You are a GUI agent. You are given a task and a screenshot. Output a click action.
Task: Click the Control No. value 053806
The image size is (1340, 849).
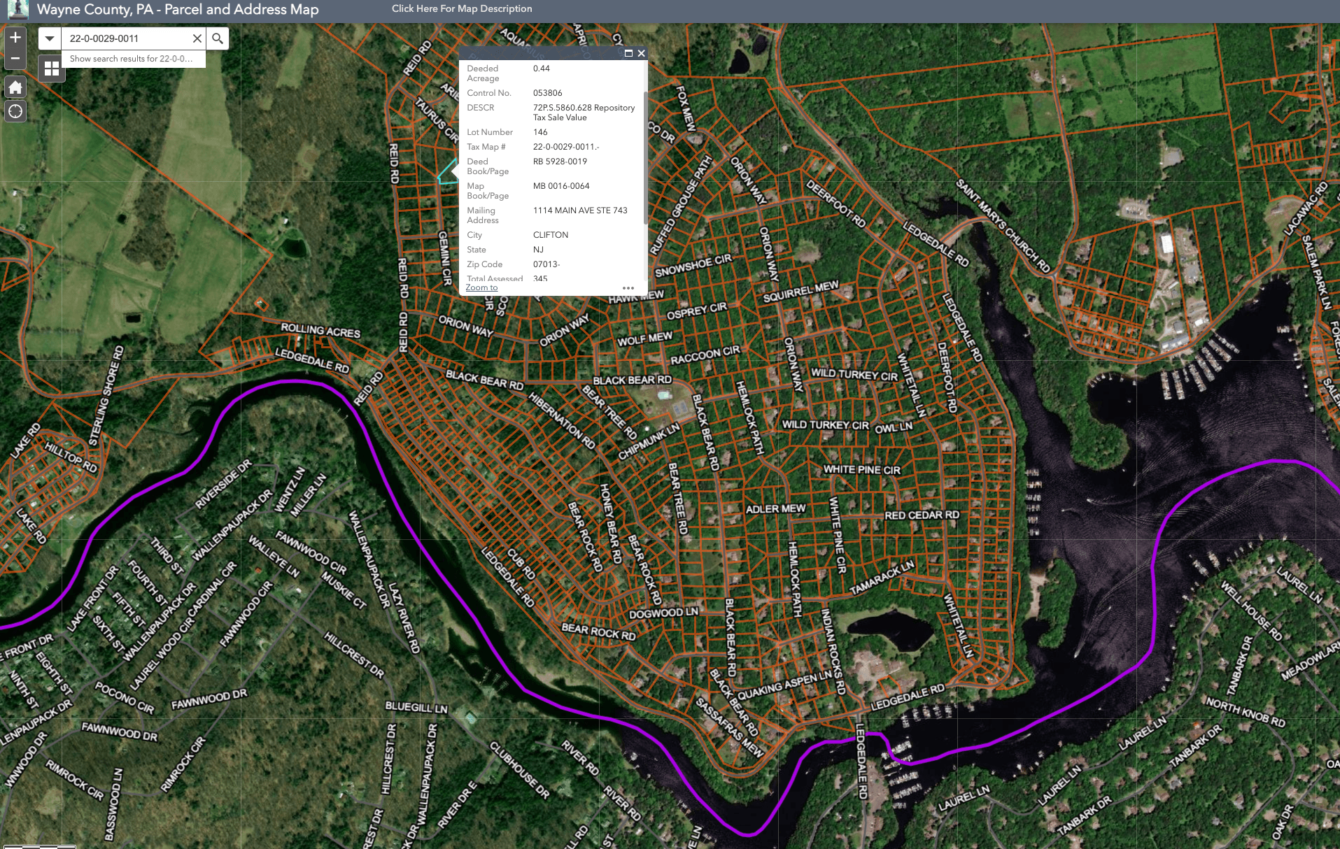[547, 93]
